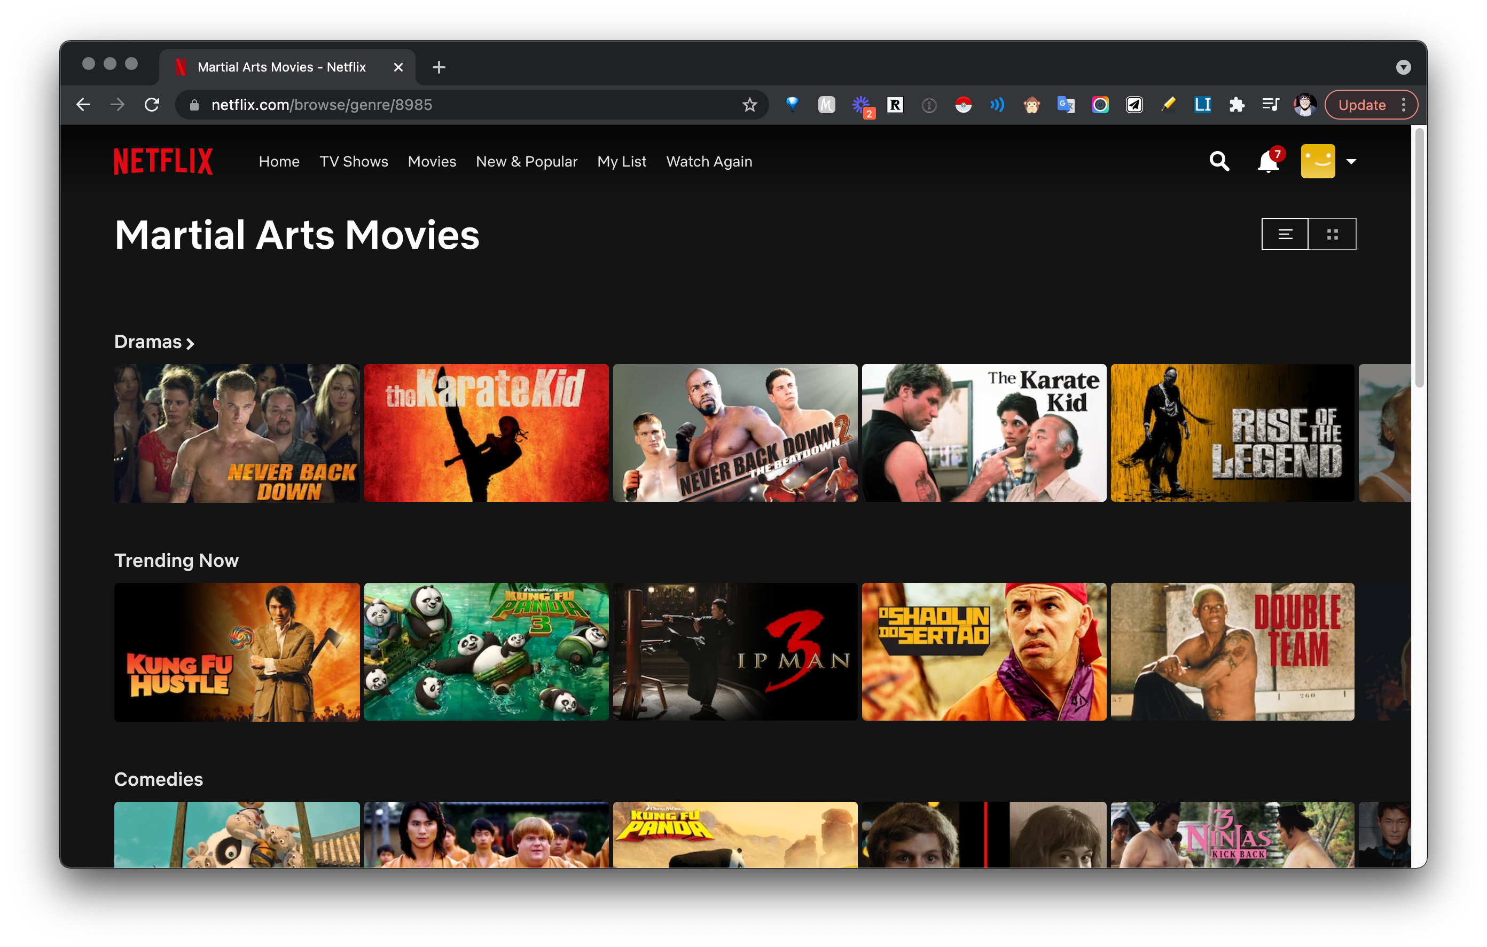Image resolution: width=1487 pixels, height=947 pixels.
Task: Open the New & Popular menu item
Action: 528,161
